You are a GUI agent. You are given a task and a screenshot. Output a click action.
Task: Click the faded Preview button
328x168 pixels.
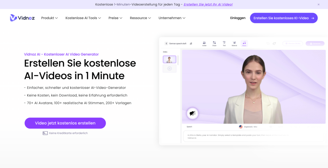292,43
